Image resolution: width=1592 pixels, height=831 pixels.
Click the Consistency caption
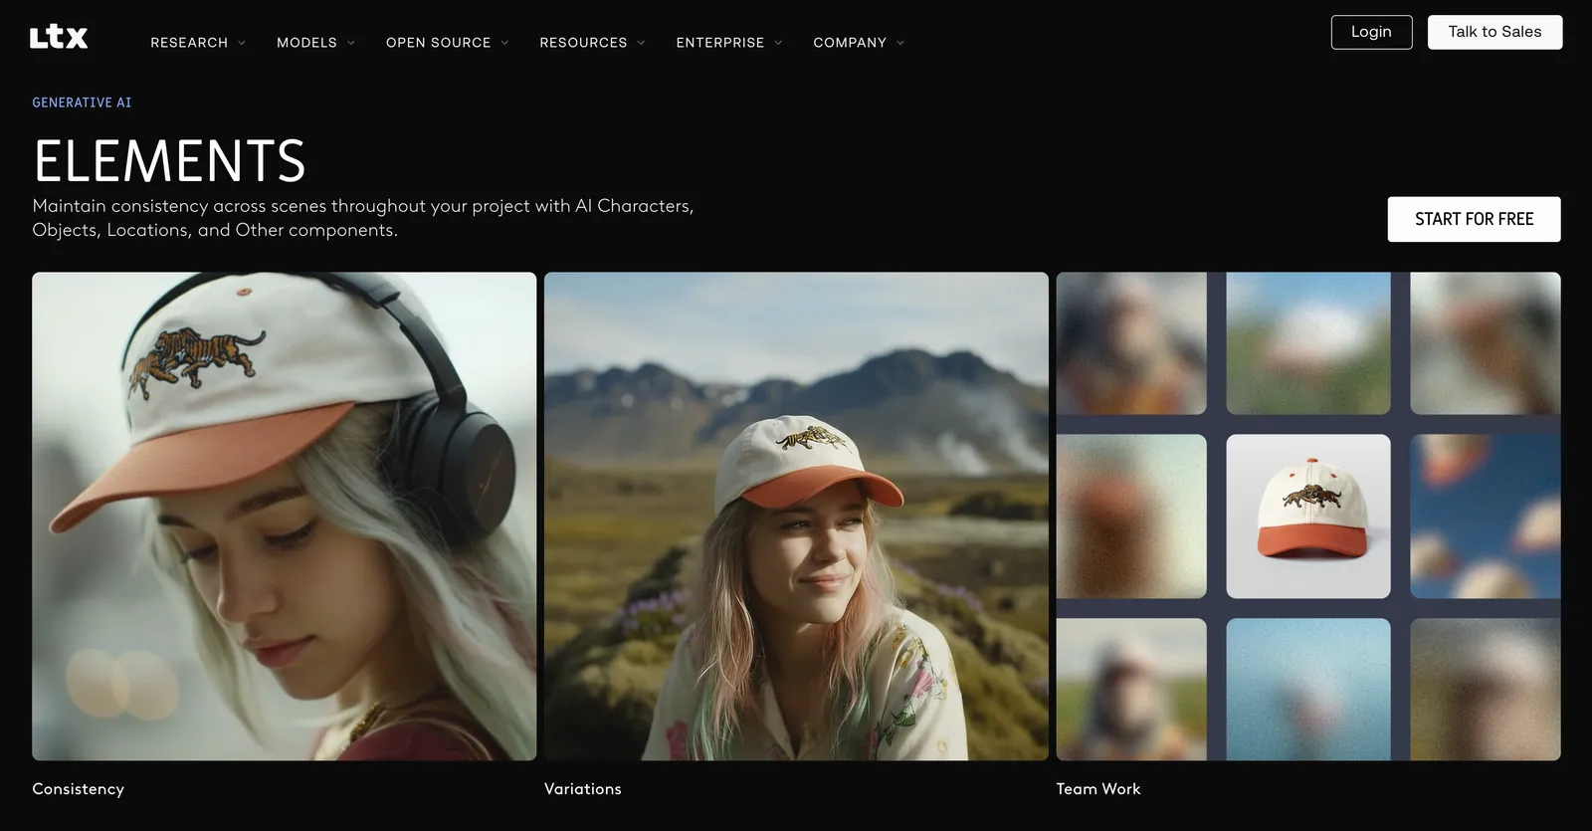pos(78,789)
